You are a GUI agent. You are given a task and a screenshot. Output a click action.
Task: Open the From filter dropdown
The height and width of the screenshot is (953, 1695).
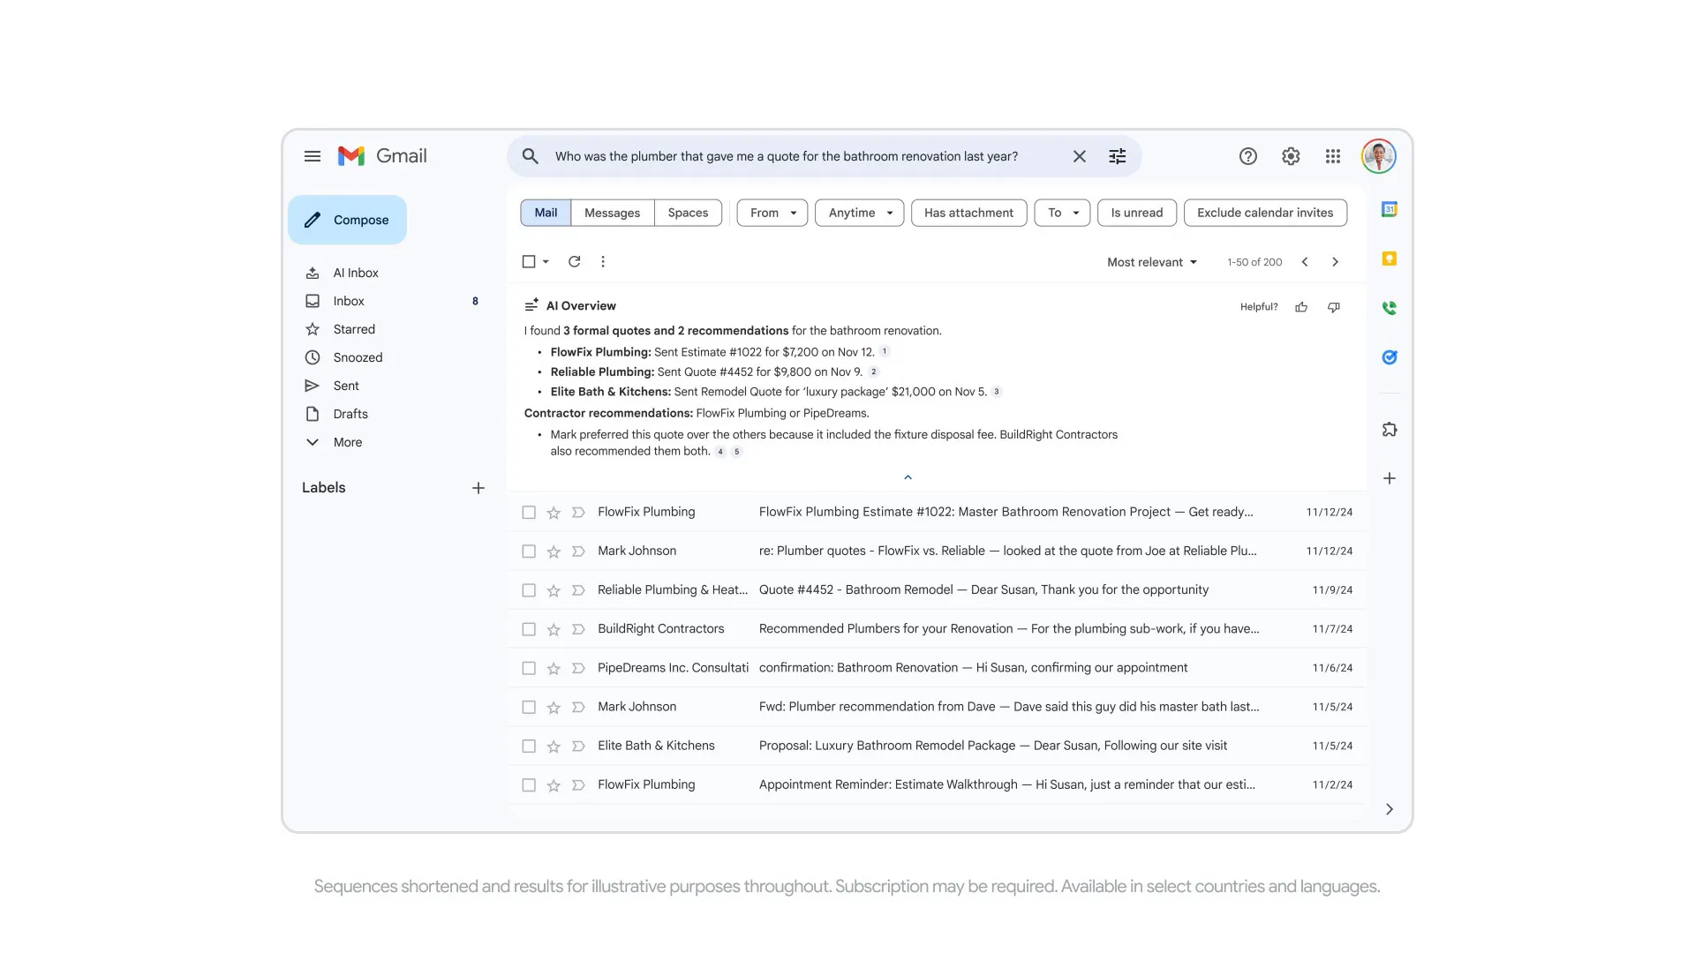(x=771, y=213)
